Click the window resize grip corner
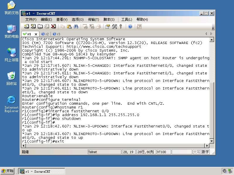Screen dimensions: 234x175 pos(213,153)
